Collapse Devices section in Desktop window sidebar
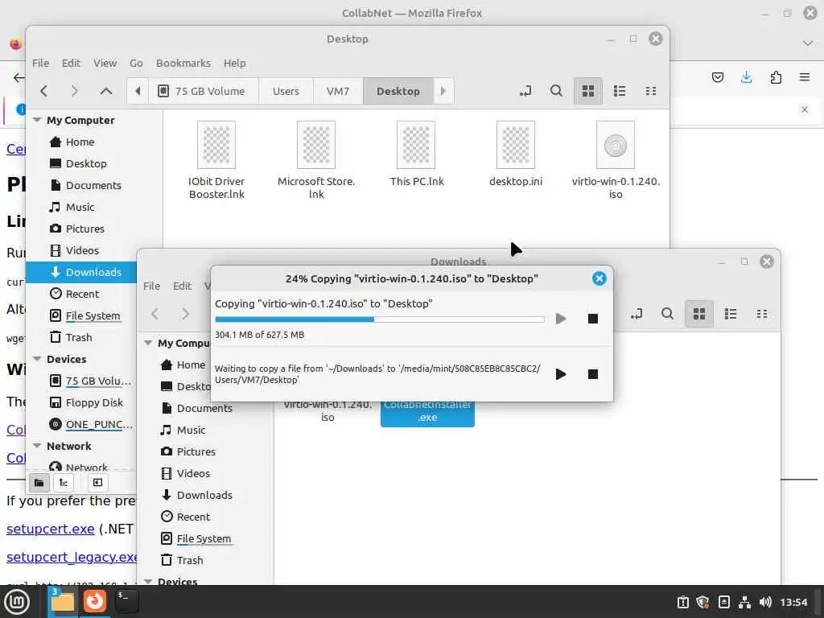 [x=37, y=359]
